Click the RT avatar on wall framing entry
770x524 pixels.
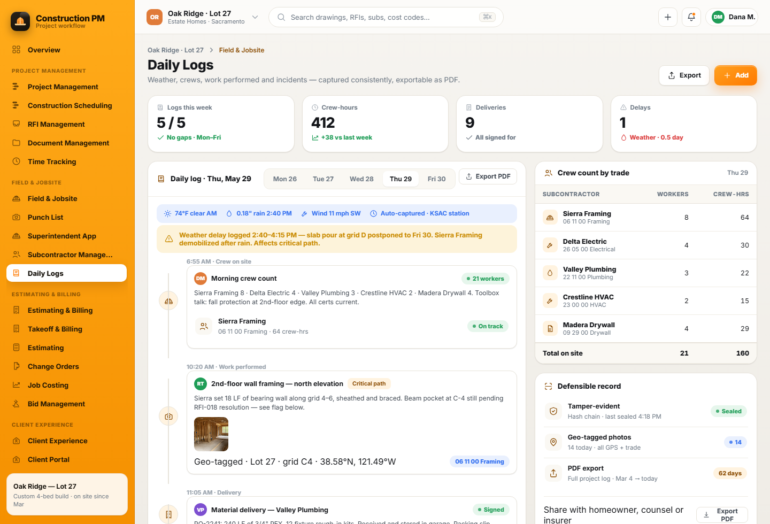point(201,384)
